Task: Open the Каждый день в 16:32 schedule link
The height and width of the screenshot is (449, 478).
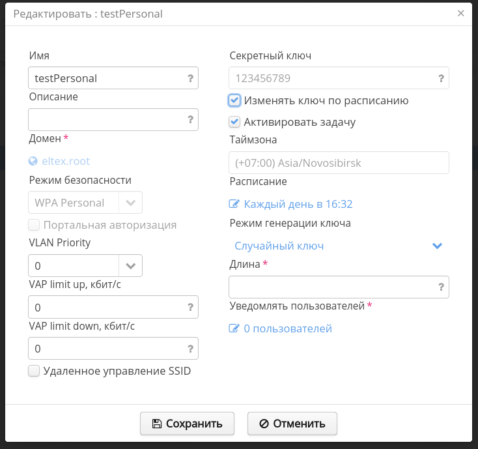Action: (x=298, y=204)
